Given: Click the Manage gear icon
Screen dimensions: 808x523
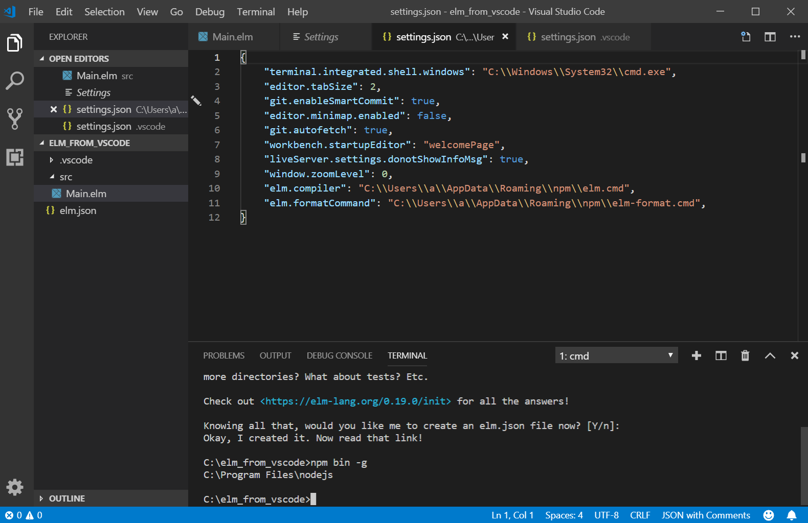Looking at the screenshot, I should (x=15, y=487).
